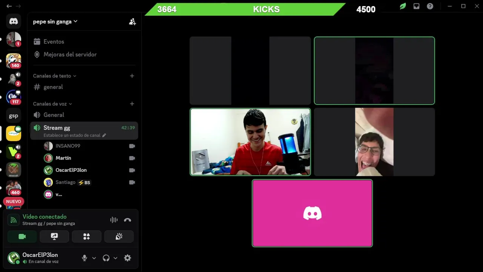Open the inbox icon
483x272 pixels.
click(x=416, y=6)
